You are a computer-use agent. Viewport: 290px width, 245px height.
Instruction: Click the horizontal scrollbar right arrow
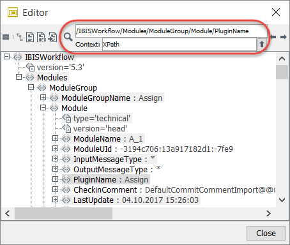pos(269,213)
